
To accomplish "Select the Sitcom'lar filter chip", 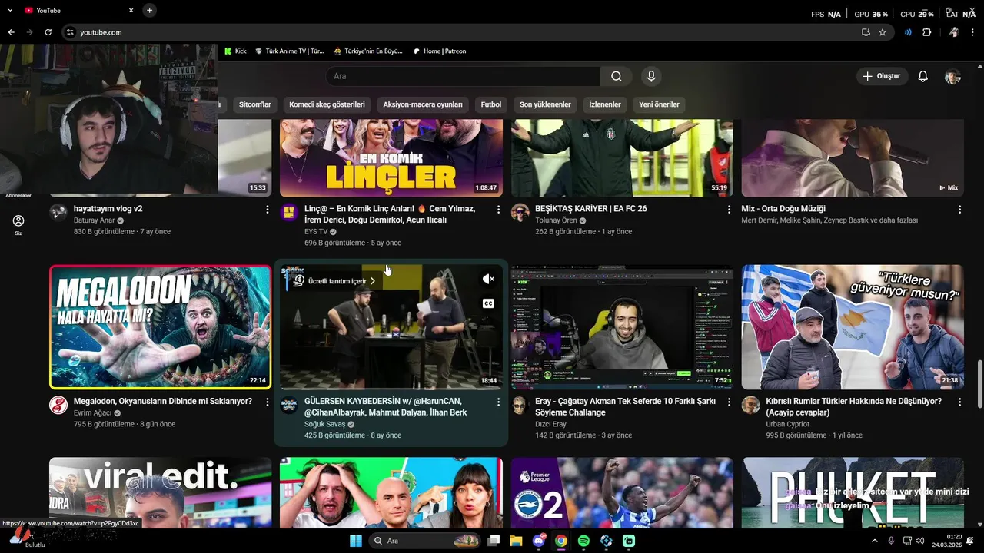I will click(x=255, y=104).
